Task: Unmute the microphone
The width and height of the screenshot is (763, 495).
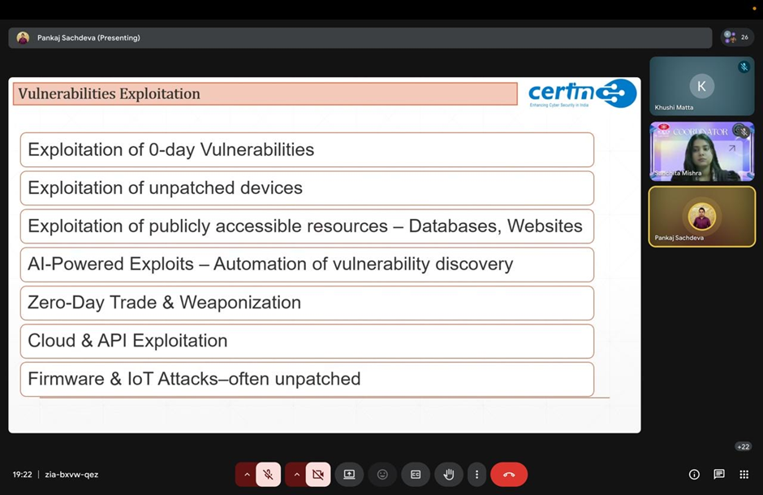Action: pos(268,475)
